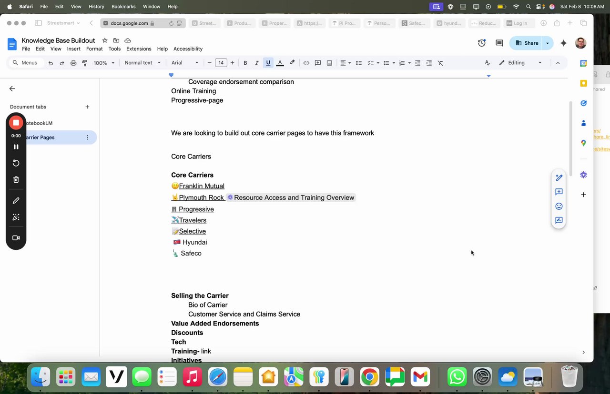Increase font size with plus button
Screen dimensions: 610x394
point(233,63)
